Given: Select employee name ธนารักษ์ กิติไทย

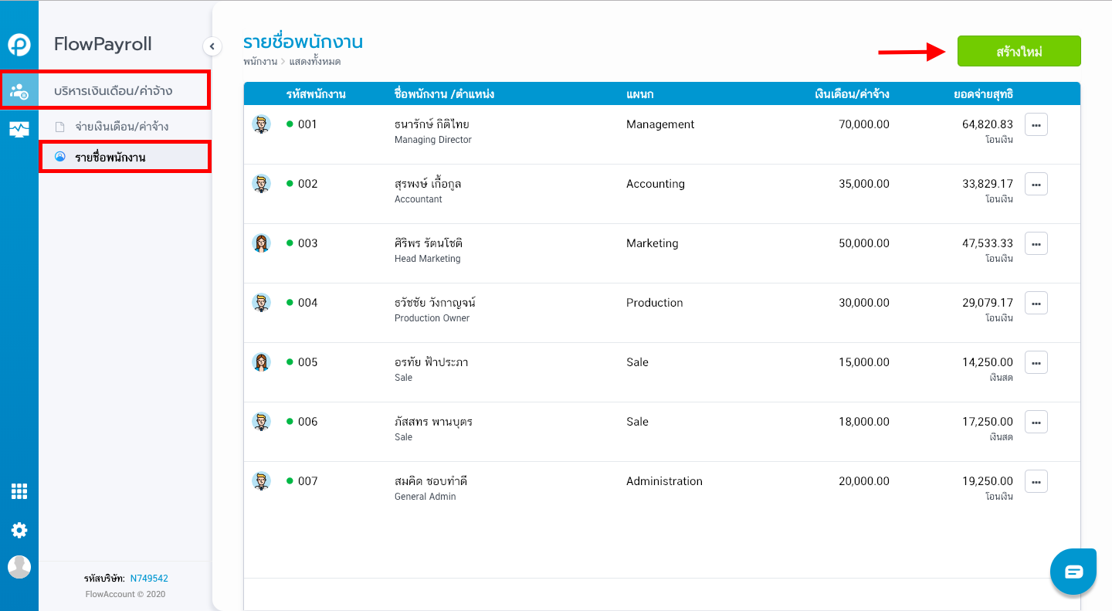Looking at the screenshot, I should 432,124.
